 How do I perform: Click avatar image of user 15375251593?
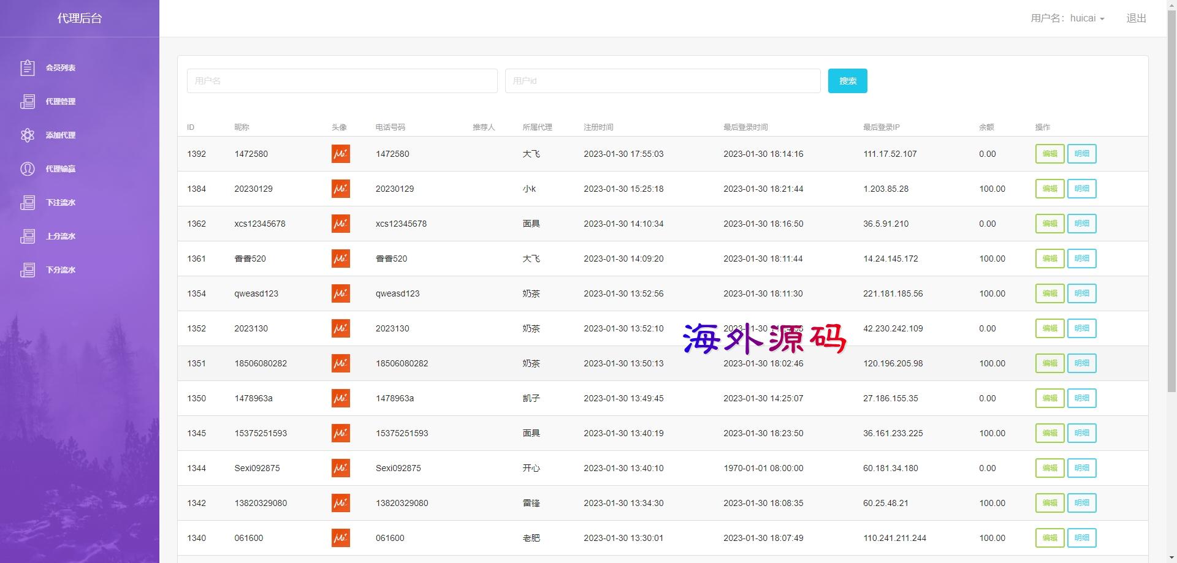pyautogui.click(x=341, y=433)
